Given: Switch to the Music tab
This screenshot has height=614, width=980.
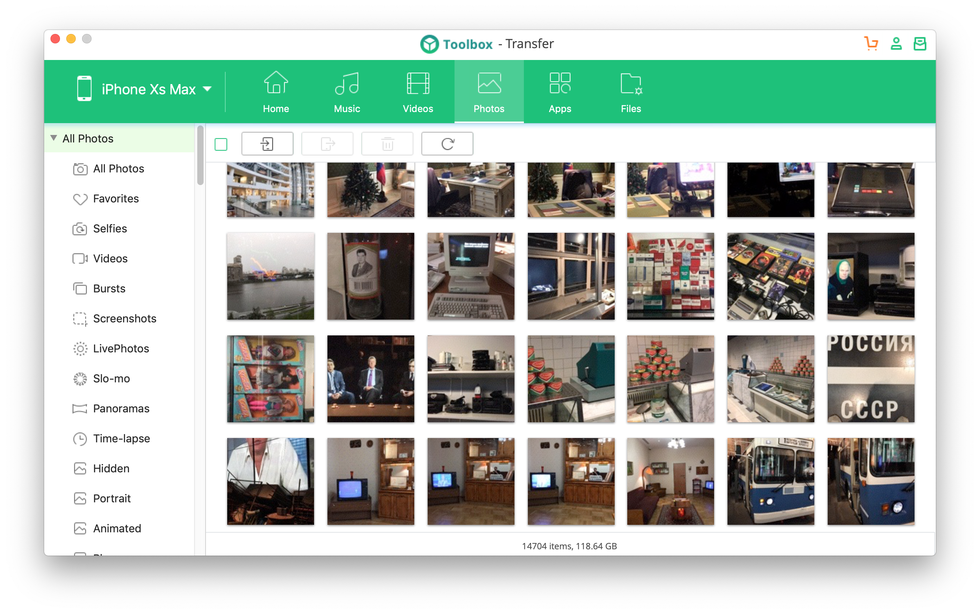Looking at the screenshot, I should click(347, 92).
